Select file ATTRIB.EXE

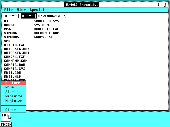tap(15, 45)
